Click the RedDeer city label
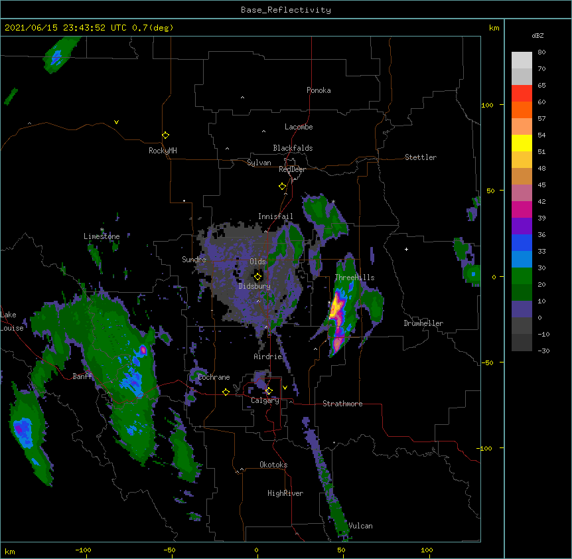The height and width of the screenshot is (559, 572). point(292,169)
